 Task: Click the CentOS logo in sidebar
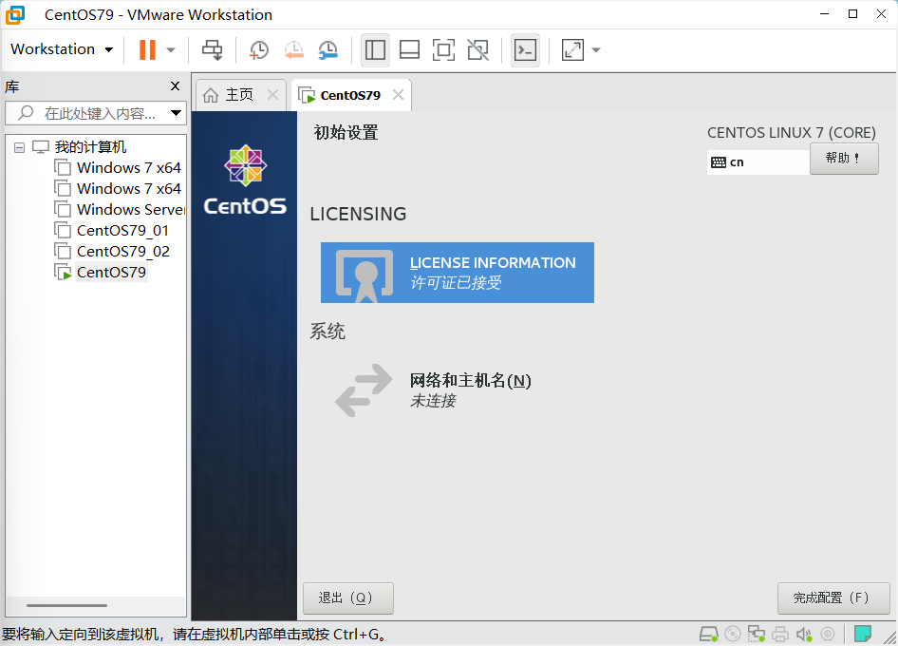(x=245, y=180)
